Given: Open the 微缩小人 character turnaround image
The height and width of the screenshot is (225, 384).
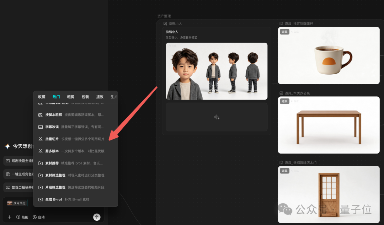Looking at the screenshot, I should (x=217, y=71).
